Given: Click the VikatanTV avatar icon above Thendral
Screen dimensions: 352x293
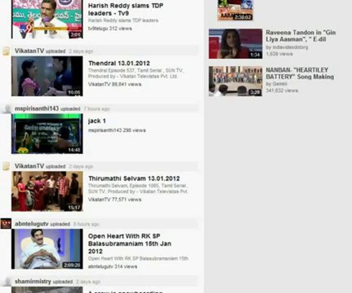Looking at the screenshot, I should (6, 51).
